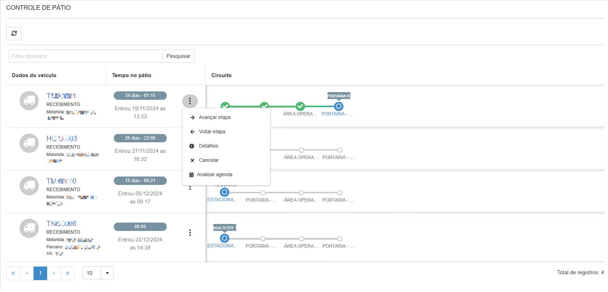Select page 1 in pagination
This screenshot has width=608, height=292.
pyautogui.click(x=40, y=273)
